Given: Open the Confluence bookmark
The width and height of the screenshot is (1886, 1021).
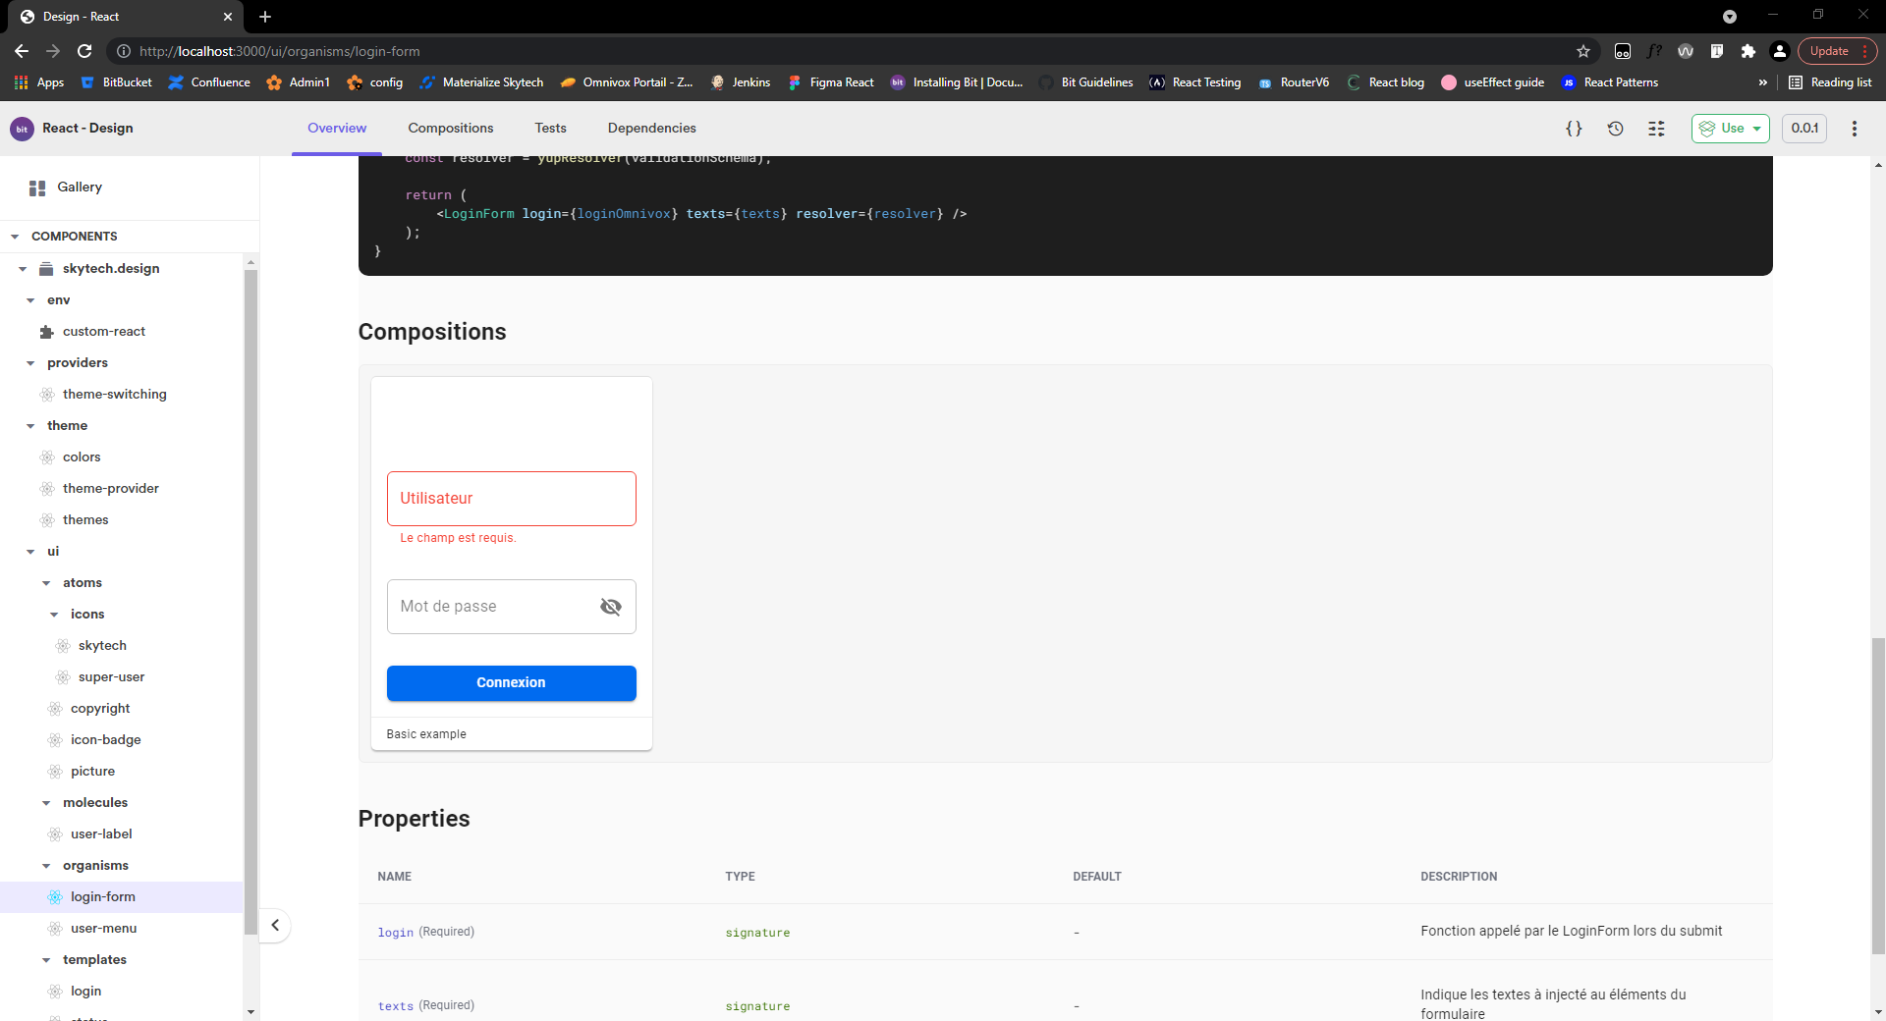Looking at the screenshot, I should point(209,82).
